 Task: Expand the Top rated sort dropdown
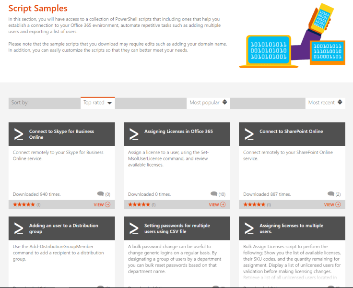coord(98,103)
